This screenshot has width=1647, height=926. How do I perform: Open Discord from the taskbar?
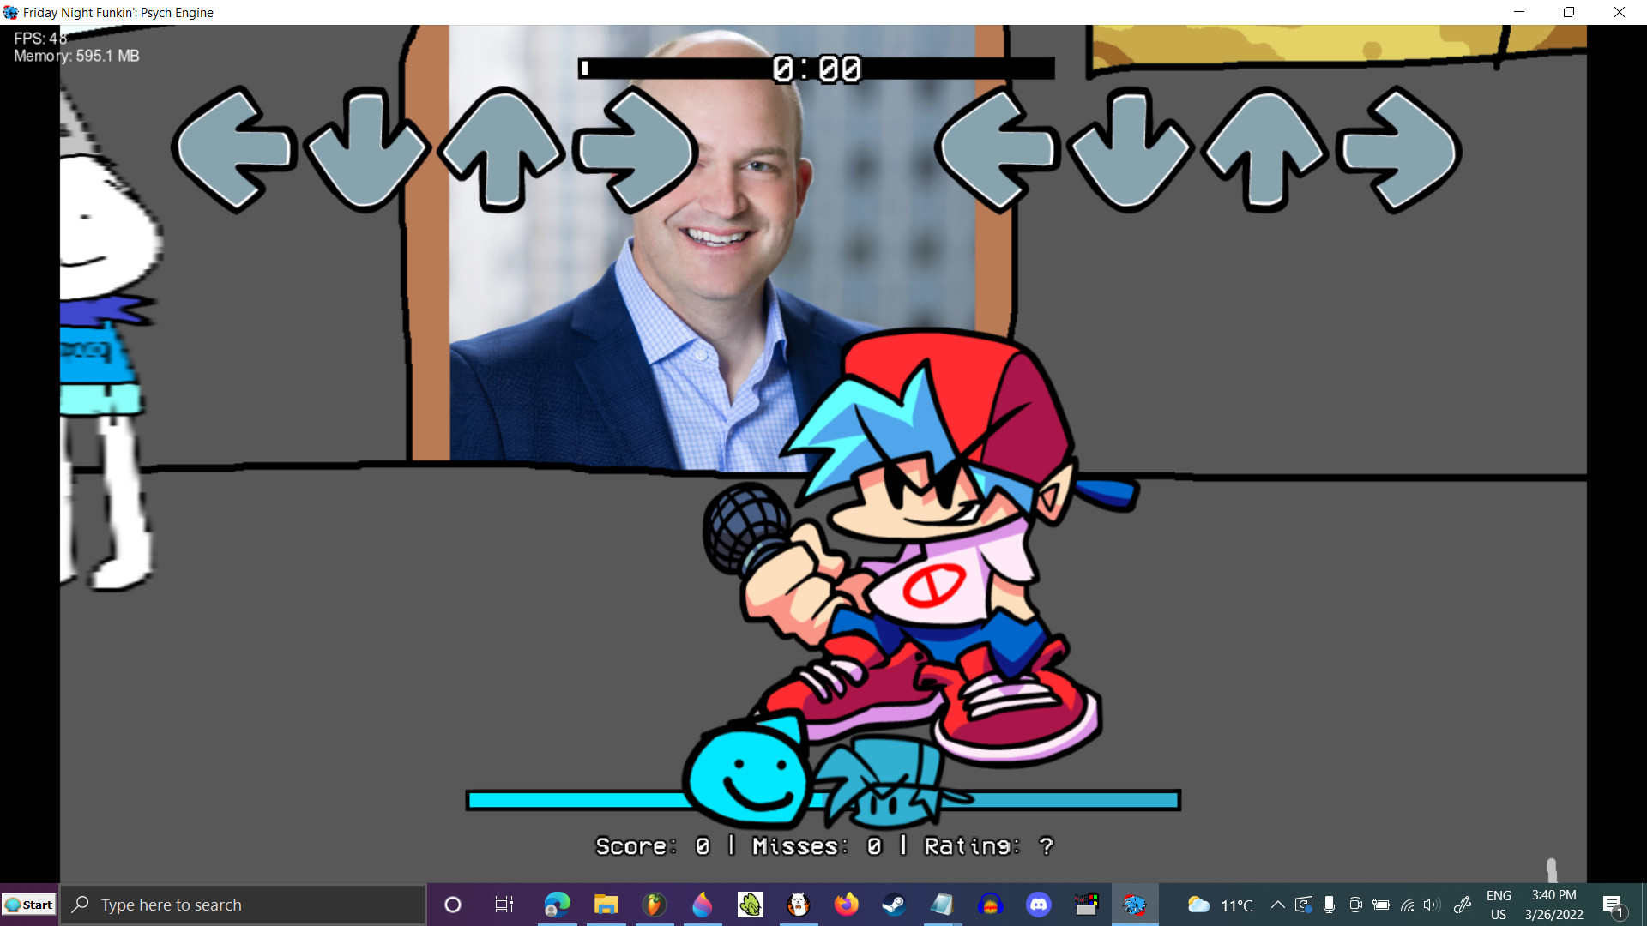[x=1038, y=905]
